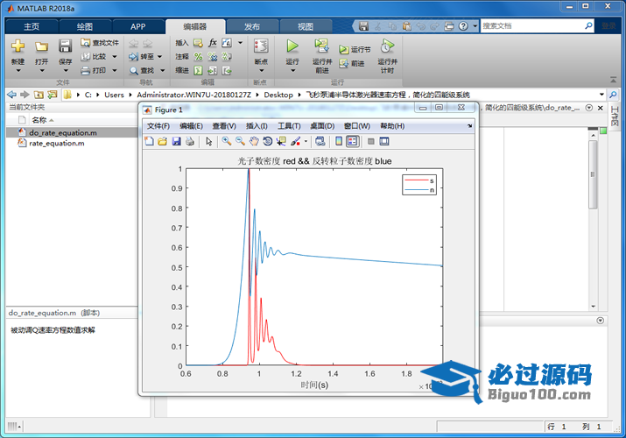Open the File (文件(F)) menu in Figure 1

point(158,126)
